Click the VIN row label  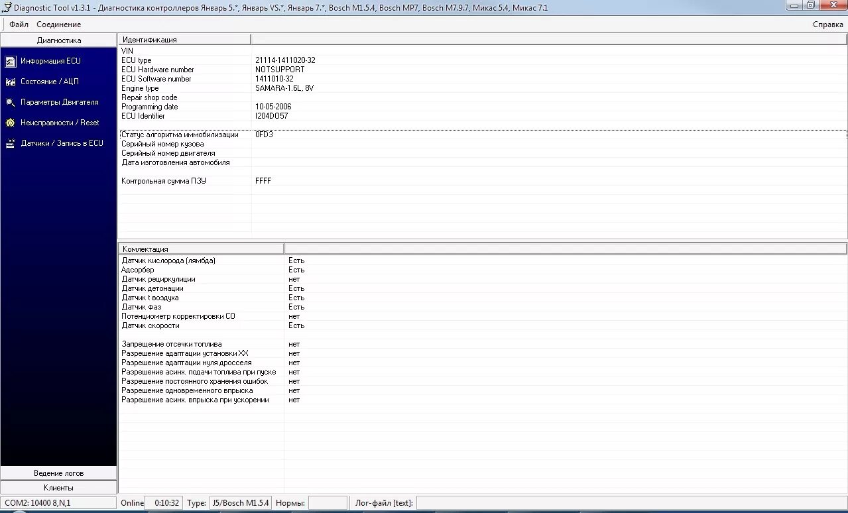click(127, 51)
